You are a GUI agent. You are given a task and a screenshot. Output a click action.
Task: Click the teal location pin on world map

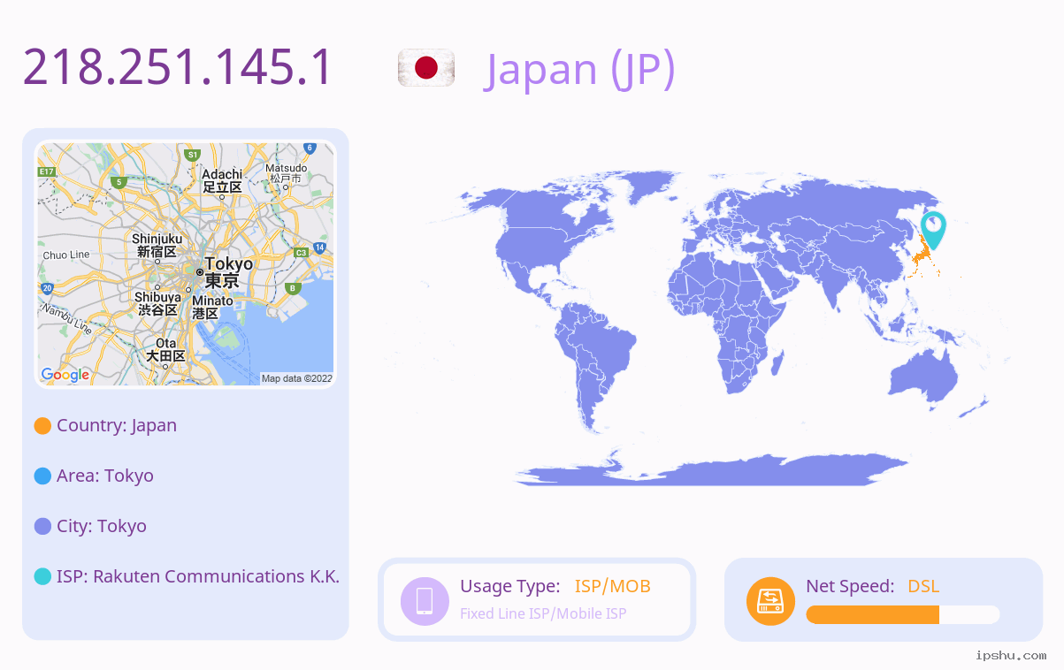click(932, 230)
